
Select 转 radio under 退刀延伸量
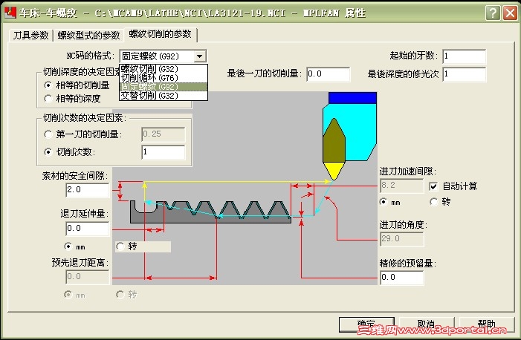pyautogui.click(x=120, y=246)
